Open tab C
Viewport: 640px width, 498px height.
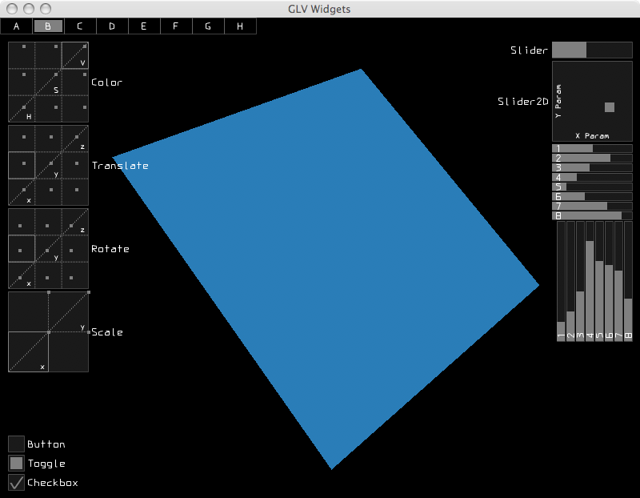80,26
